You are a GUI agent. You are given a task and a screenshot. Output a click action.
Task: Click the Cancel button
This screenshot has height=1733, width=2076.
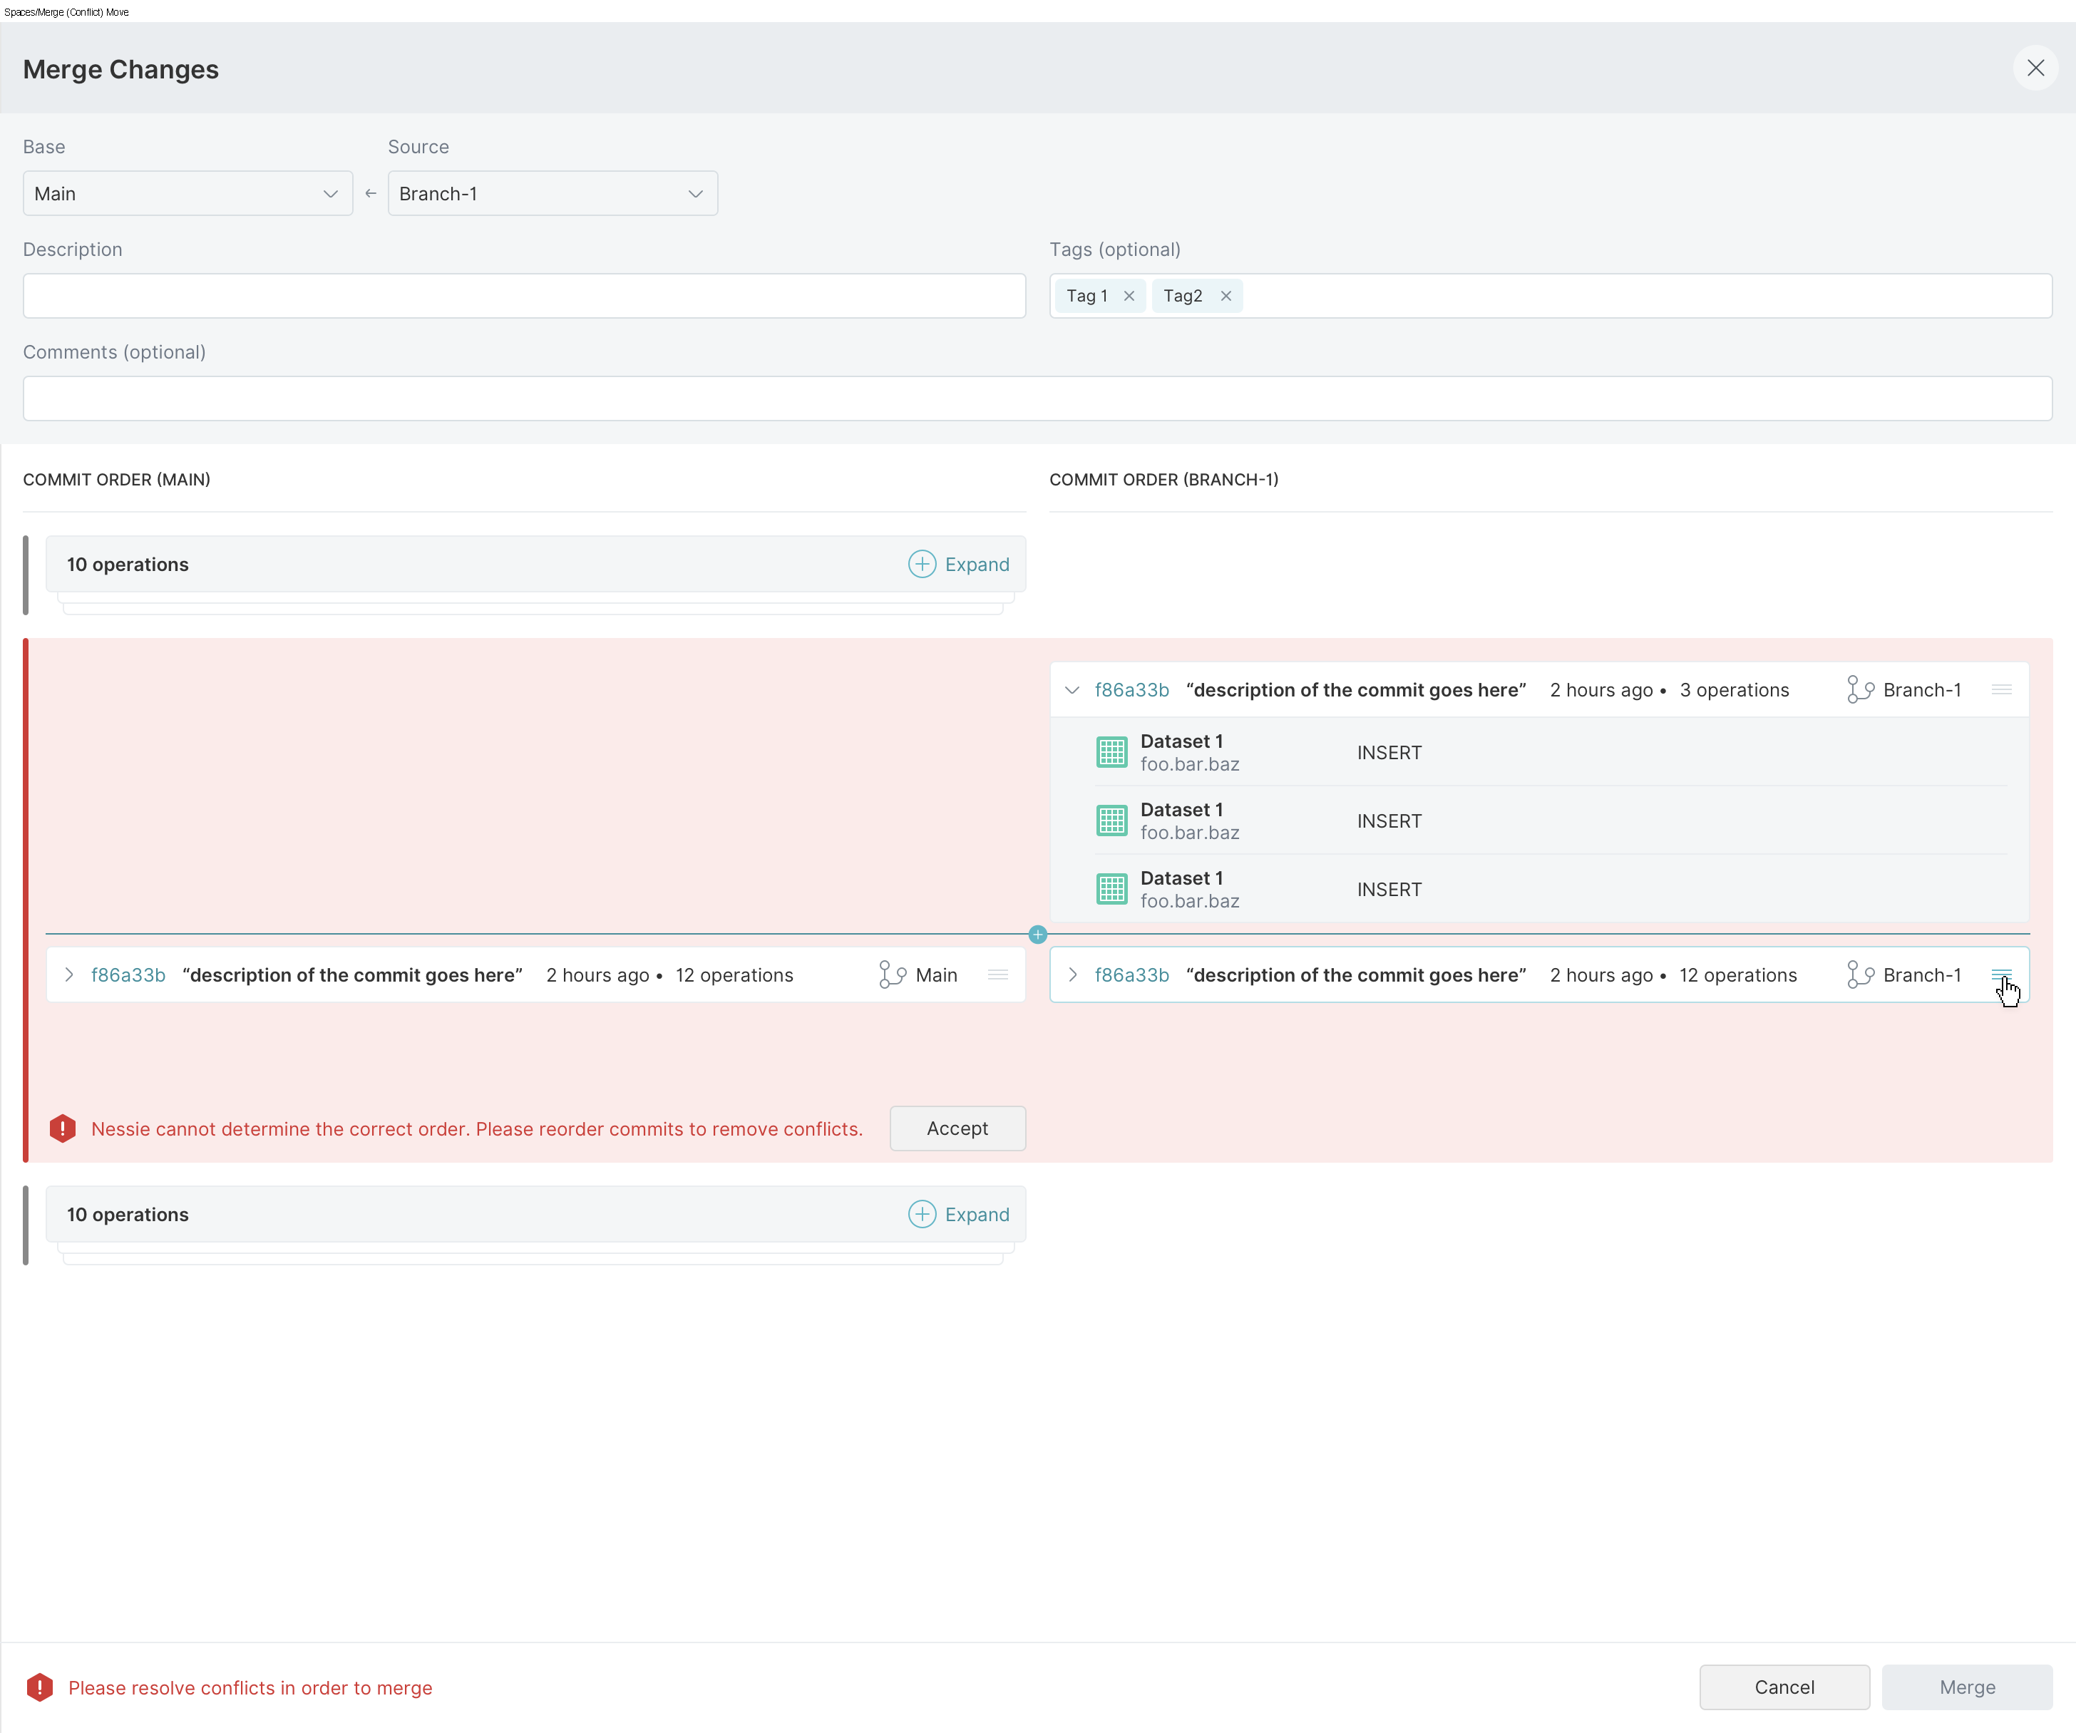tap(1784, 1687)
